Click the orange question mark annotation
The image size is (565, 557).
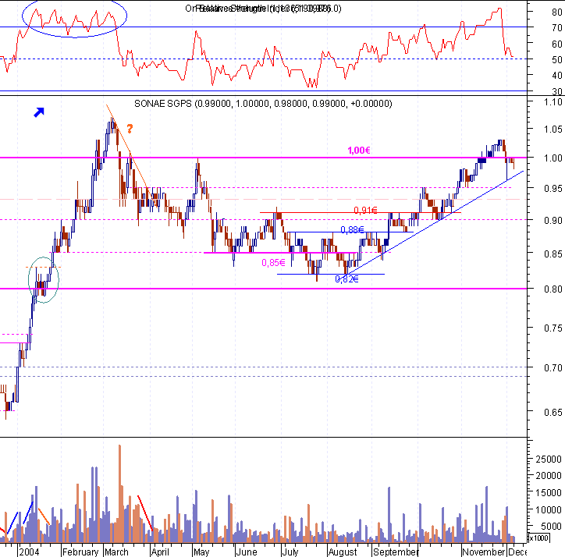pos(130,129)
